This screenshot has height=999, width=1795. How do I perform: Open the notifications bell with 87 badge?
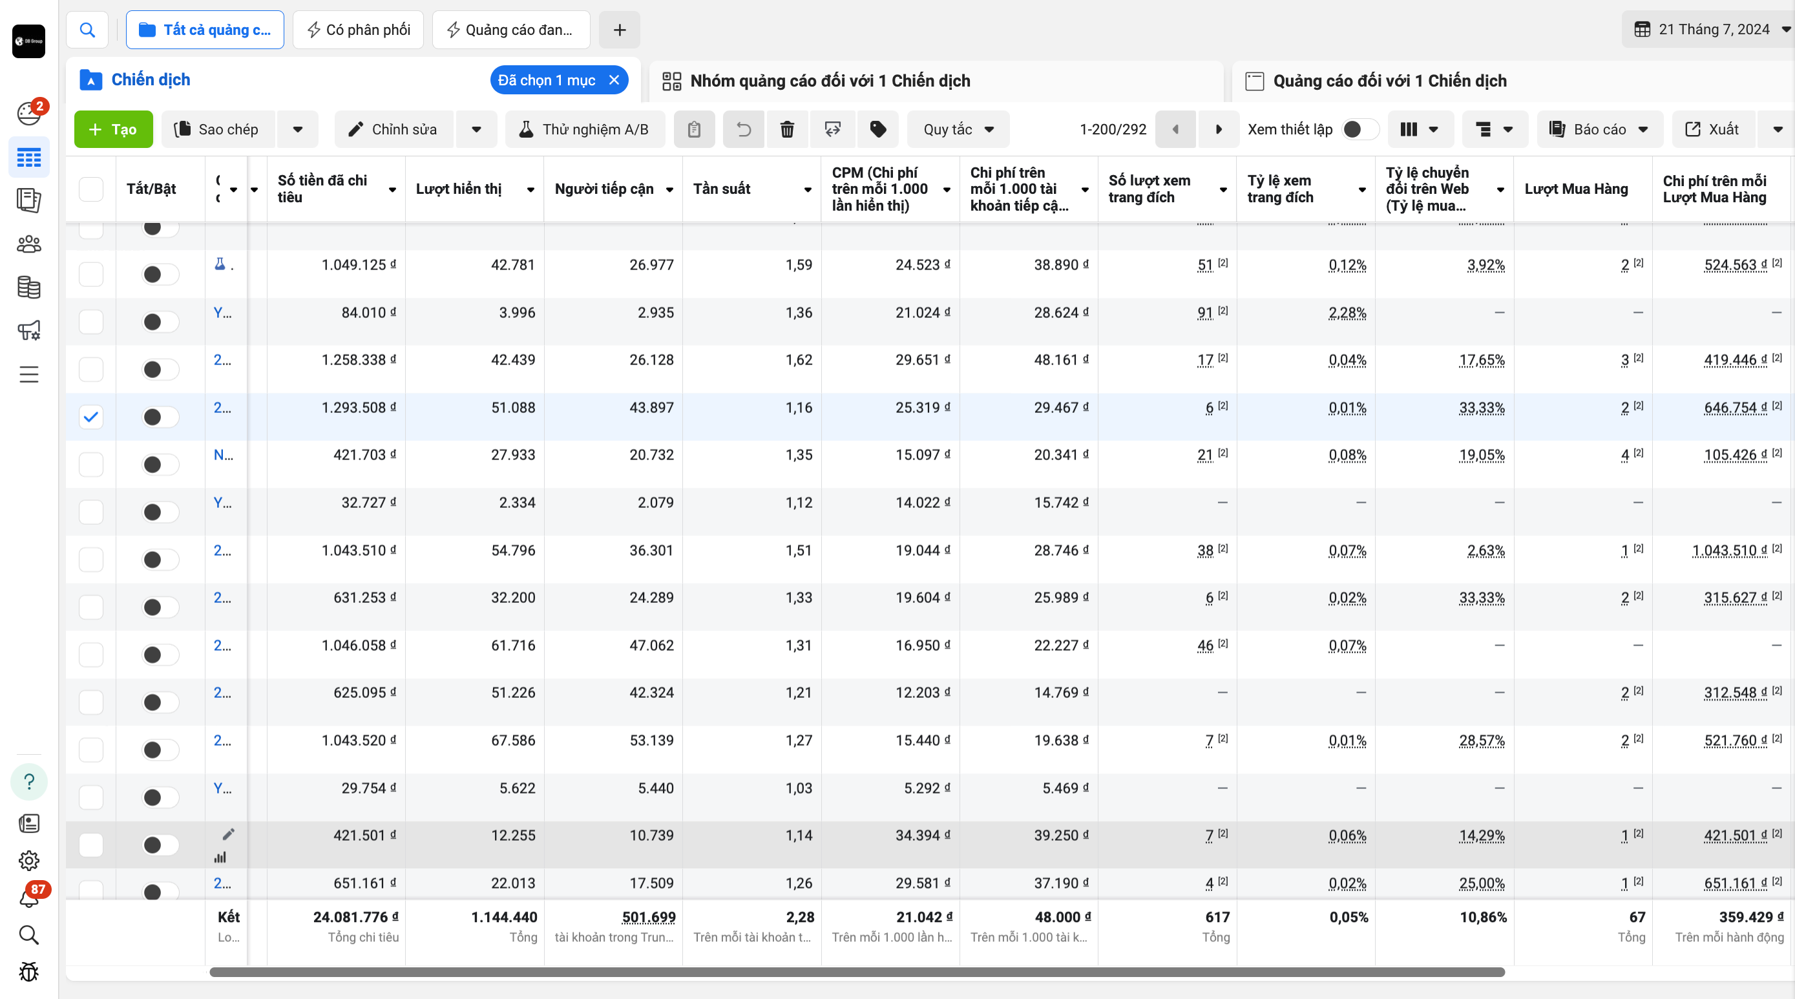pos(28,898)
